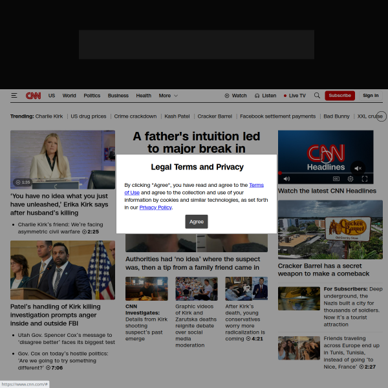The image size is (388, 388).
Task: Click the Subscribe button
Action: [x=339, y=96]
